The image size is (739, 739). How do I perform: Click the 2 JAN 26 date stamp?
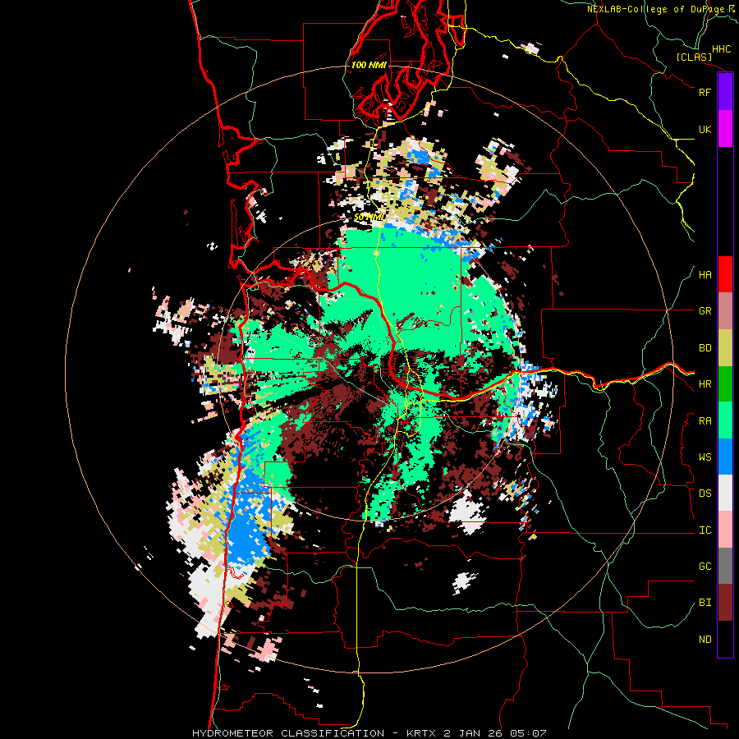tap(472, 733)
